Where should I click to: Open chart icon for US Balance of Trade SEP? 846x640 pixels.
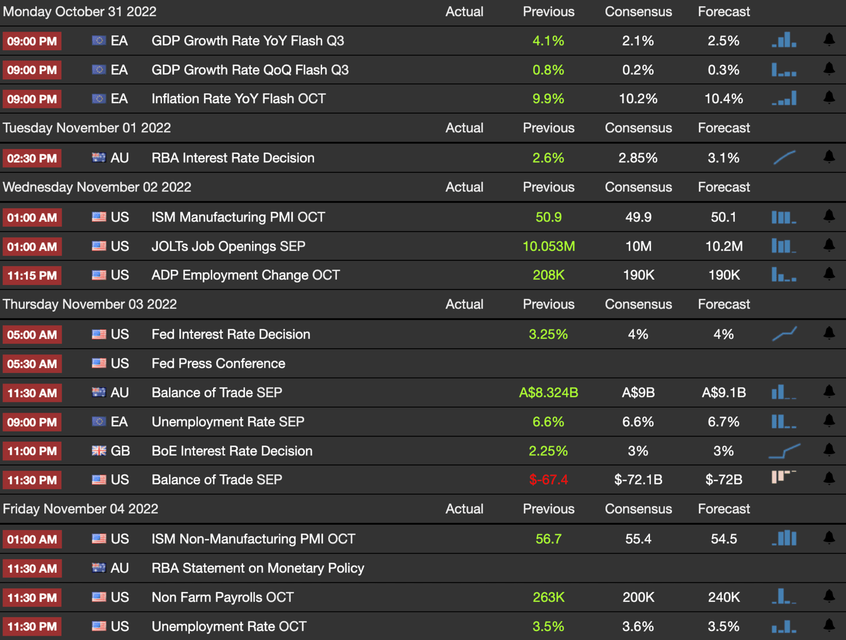click(784, 477)
